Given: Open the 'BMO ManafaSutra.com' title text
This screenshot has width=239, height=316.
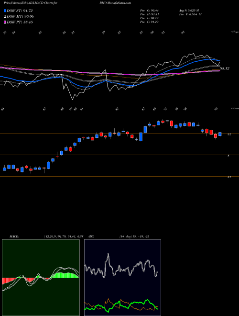Looking at the screenshot, I should pos(115,3).
